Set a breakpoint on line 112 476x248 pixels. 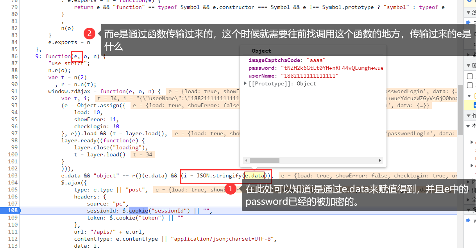pyautogui.click(x=13, y=239)
